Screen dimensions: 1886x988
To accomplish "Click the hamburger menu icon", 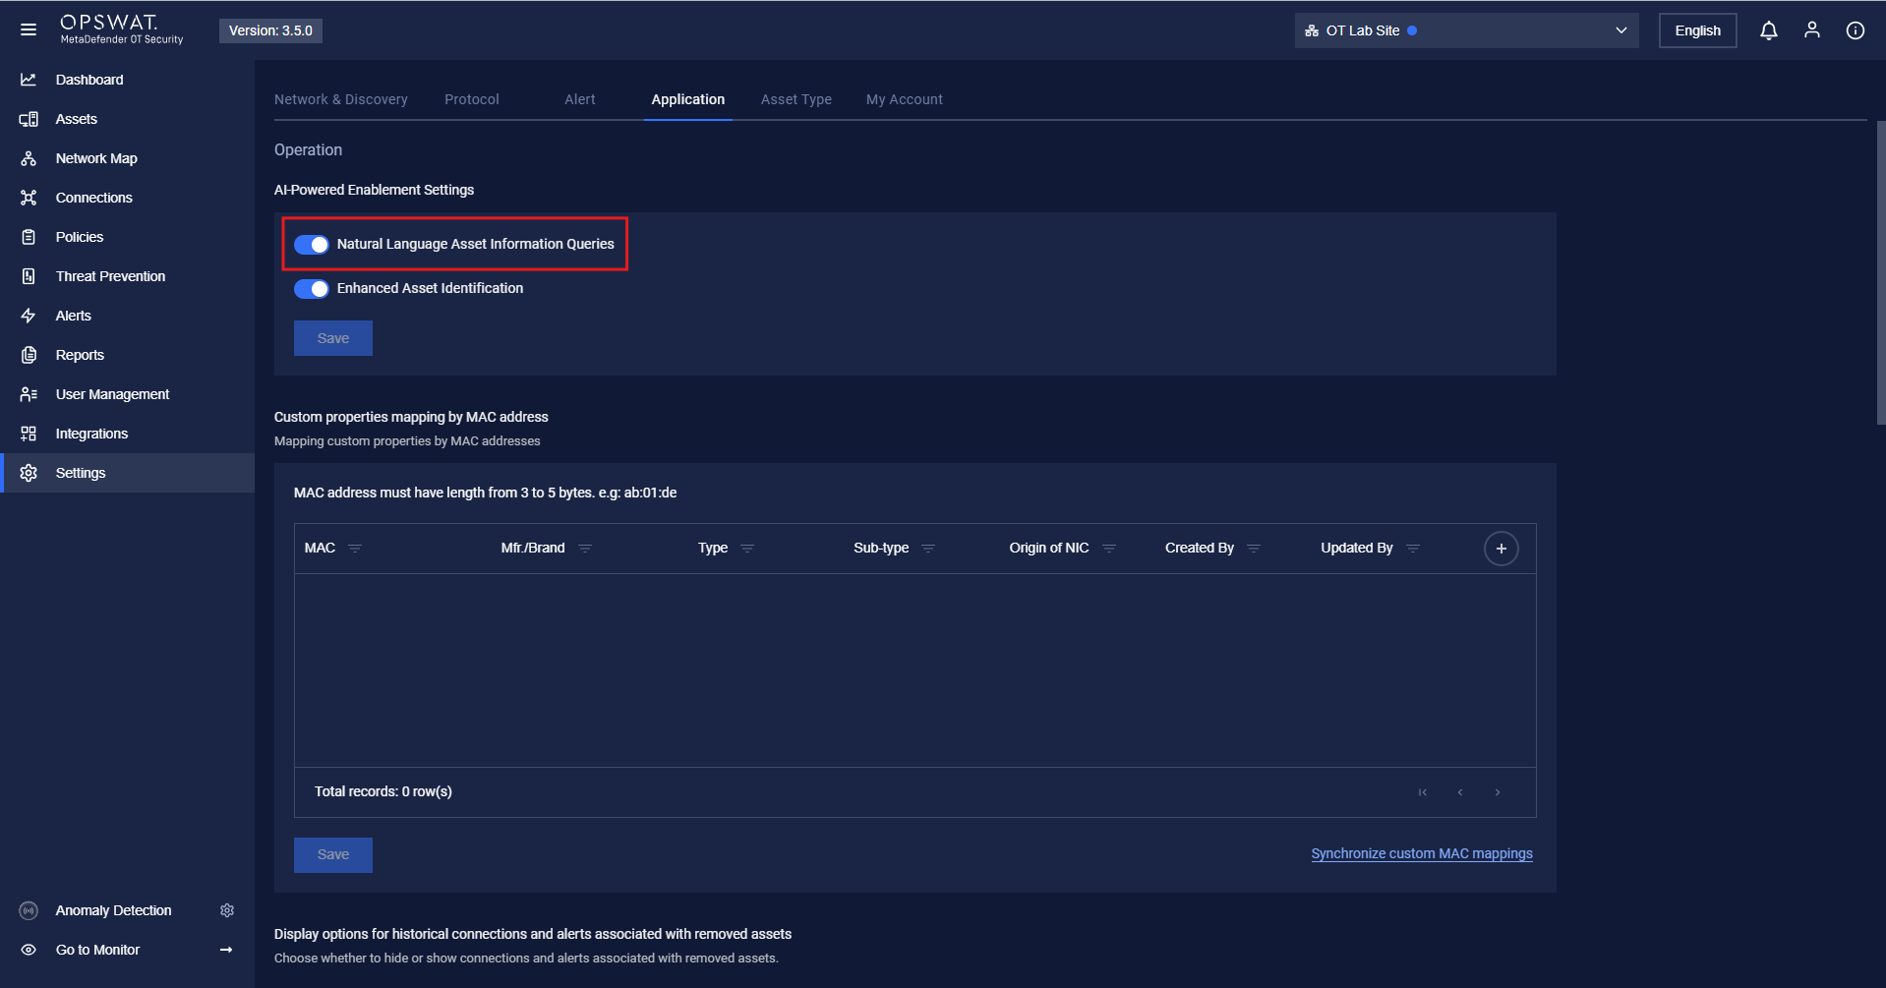I will (x=29, y=29).
